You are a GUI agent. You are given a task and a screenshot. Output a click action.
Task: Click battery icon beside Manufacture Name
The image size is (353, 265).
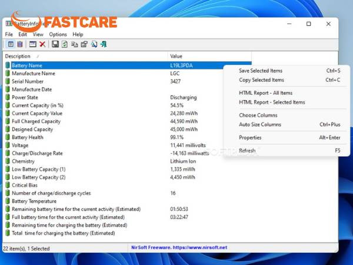pyautogui.click(x=8, y=73)
